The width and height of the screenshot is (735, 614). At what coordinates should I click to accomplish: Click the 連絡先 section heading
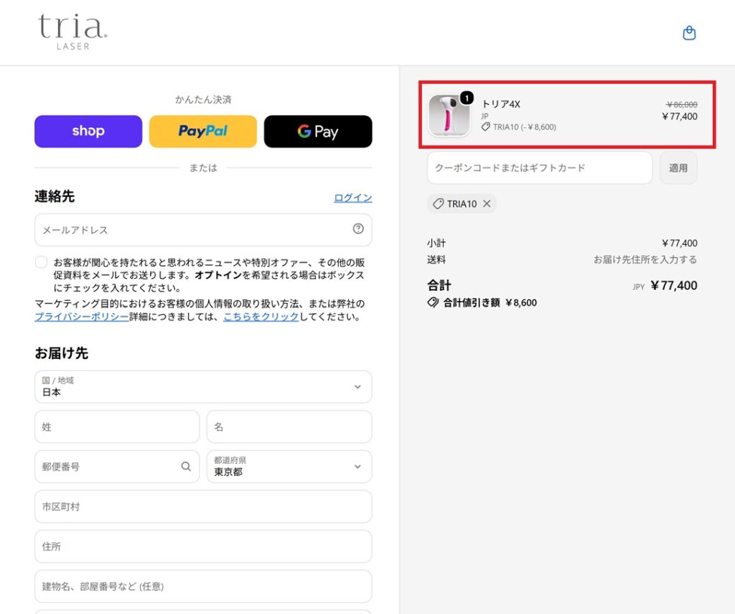coord(55,196)
